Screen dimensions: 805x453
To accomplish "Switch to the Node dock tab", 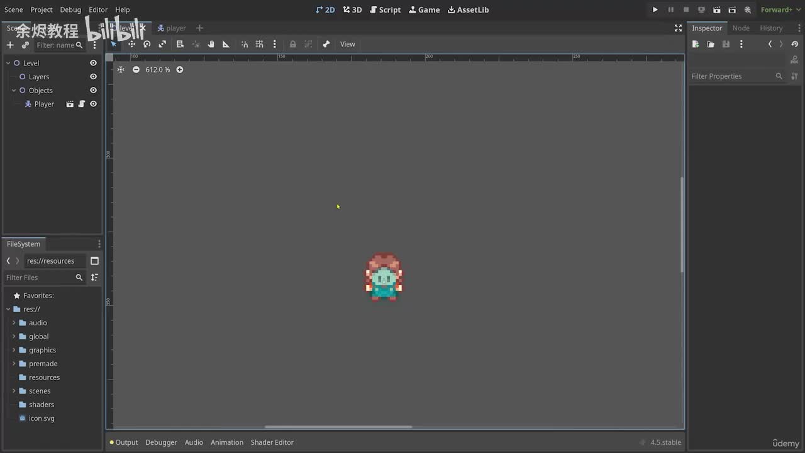I will 741,28.
